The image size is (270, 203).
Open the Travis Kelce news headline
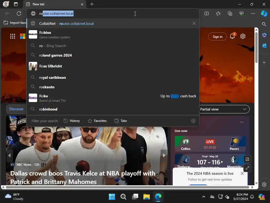[83, 177]
